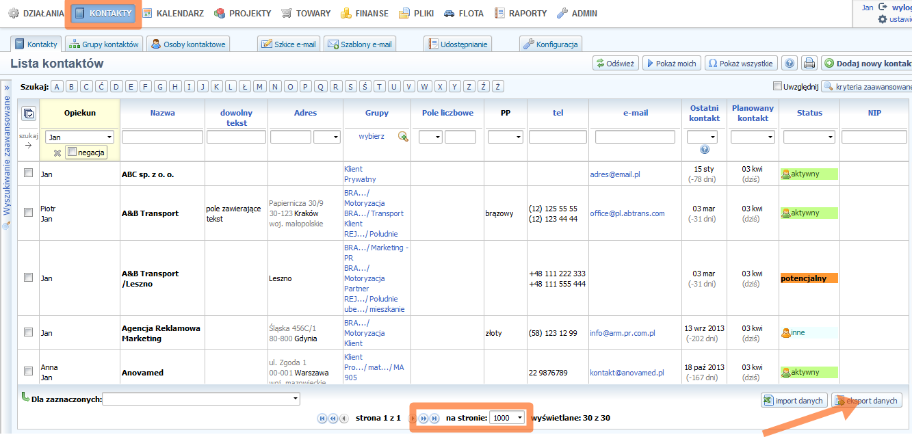Viewport: 912px width, 437px height.
Task: Select the checkbox for ABC sp. z o. o.
Action: (x=28, y=174)
